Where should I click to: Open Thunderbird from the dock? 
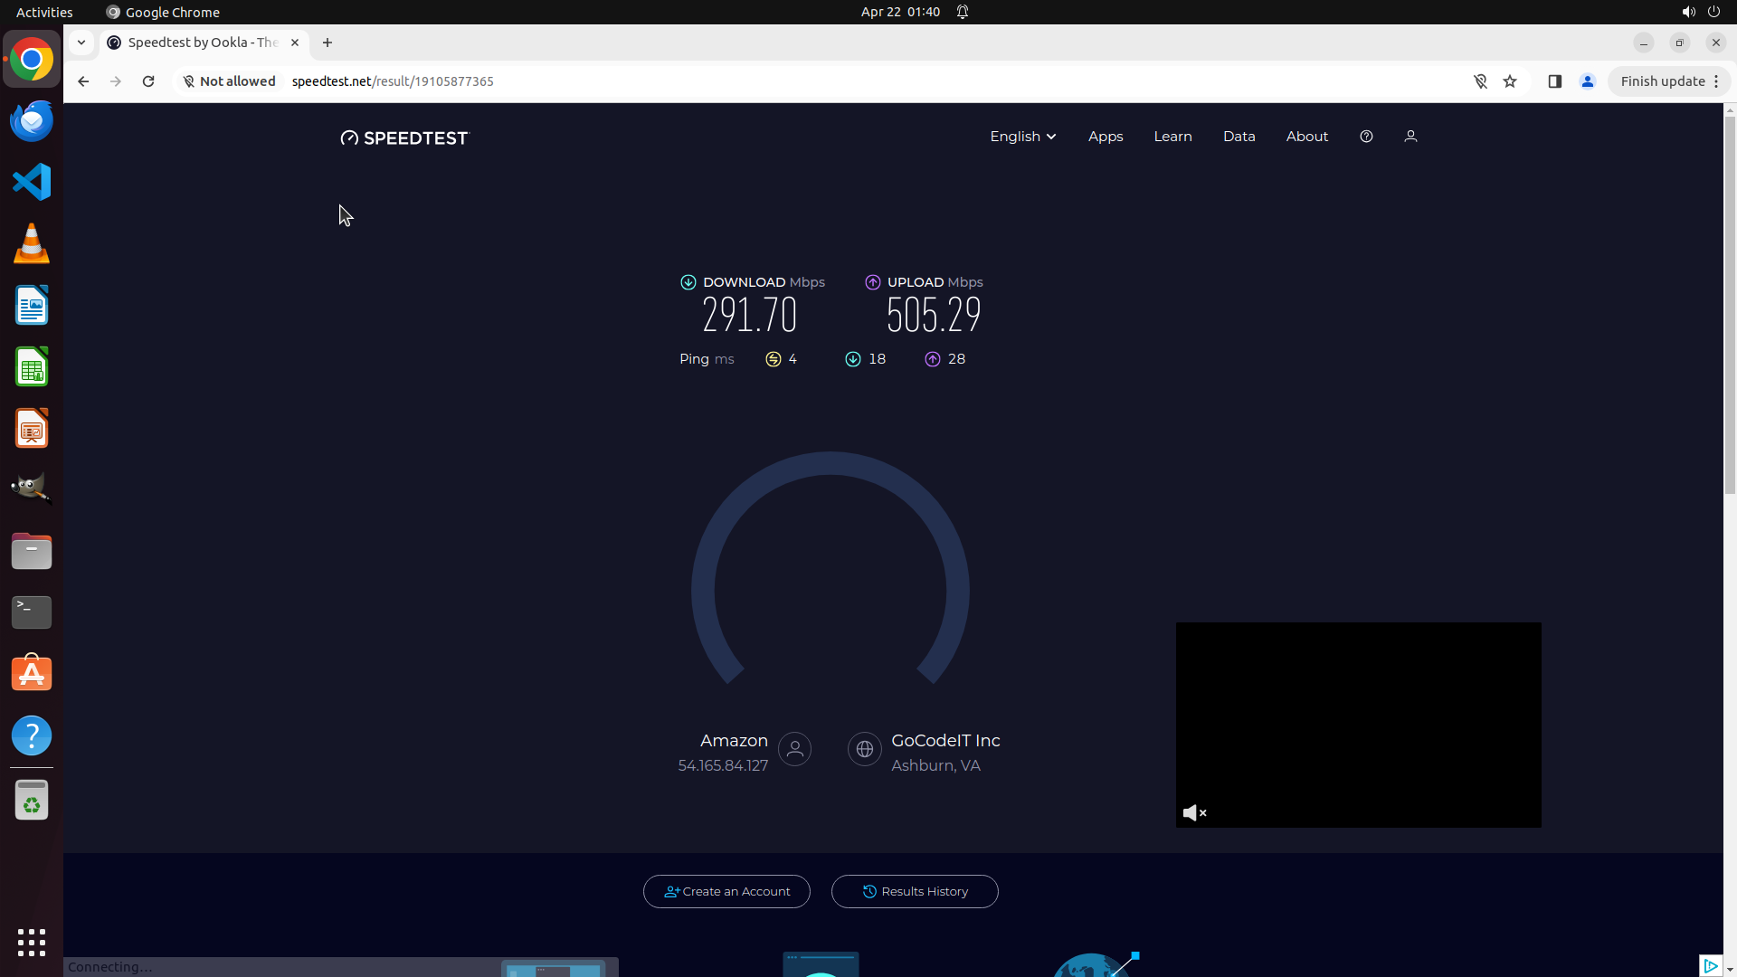[x=32, y=120]
